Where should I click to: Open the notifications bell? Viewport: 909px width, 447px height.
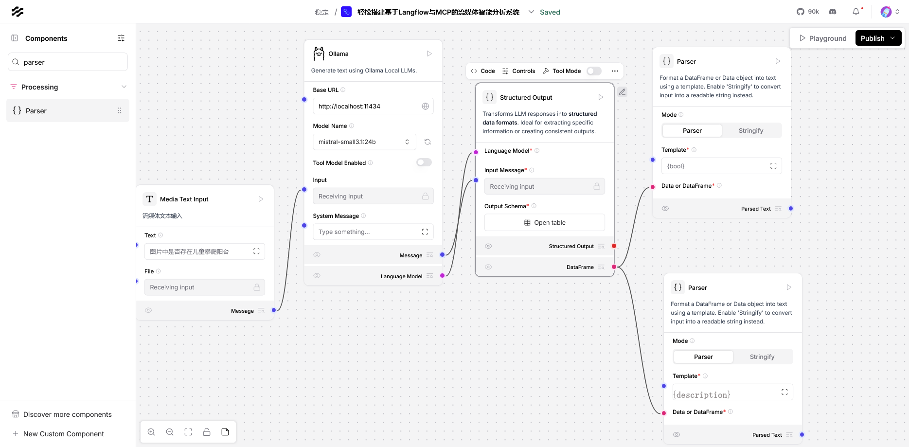[856, 12]
